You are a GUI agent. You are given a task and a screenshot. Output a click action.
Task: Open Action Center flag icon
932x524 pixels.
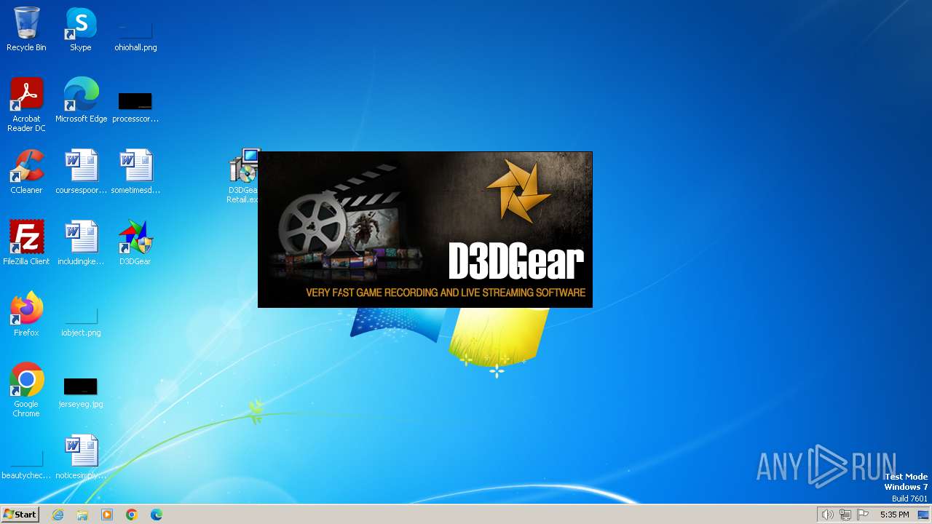pos(863,515)
